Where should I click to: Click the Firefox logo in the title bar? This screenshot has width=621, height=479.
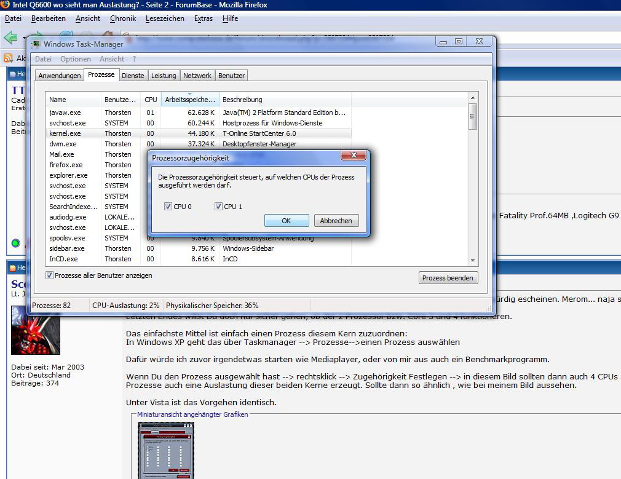tap(5, 5)
